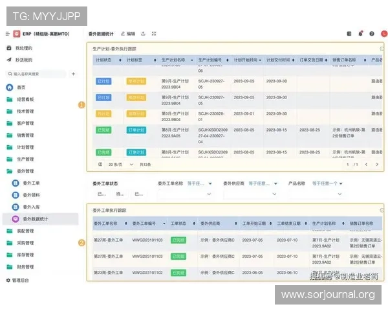Go to 首页 home icon

tap(10, 87)
